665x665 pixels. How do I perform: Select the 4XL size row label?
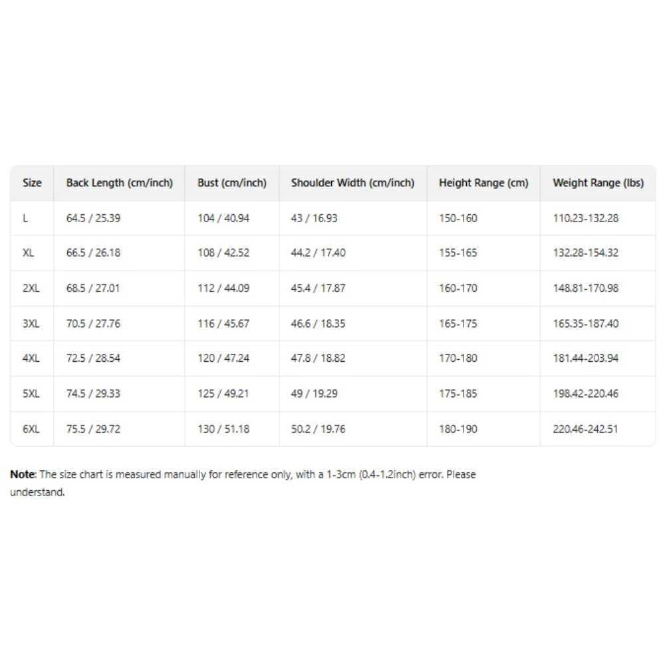pos(31,358)
